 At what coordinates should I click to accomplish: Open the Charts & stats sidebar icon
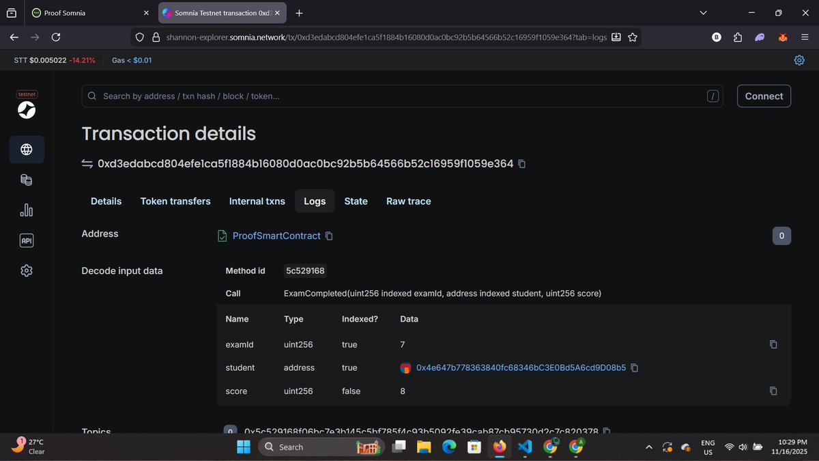(x=27, y=210)
